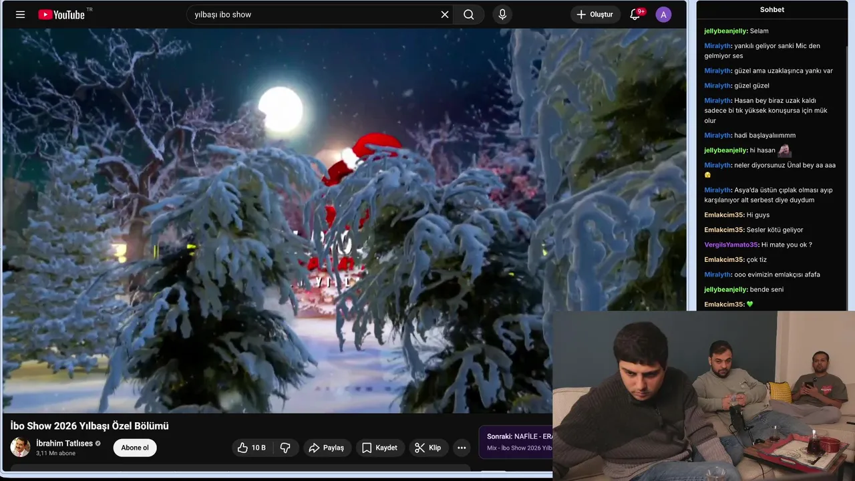
Task: Click chat message "Selam"
Action: pos(759,31)
